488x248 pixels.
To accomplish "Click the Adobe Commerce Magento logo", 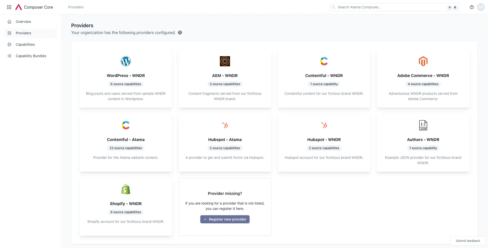I will click(x=423, y=61).
